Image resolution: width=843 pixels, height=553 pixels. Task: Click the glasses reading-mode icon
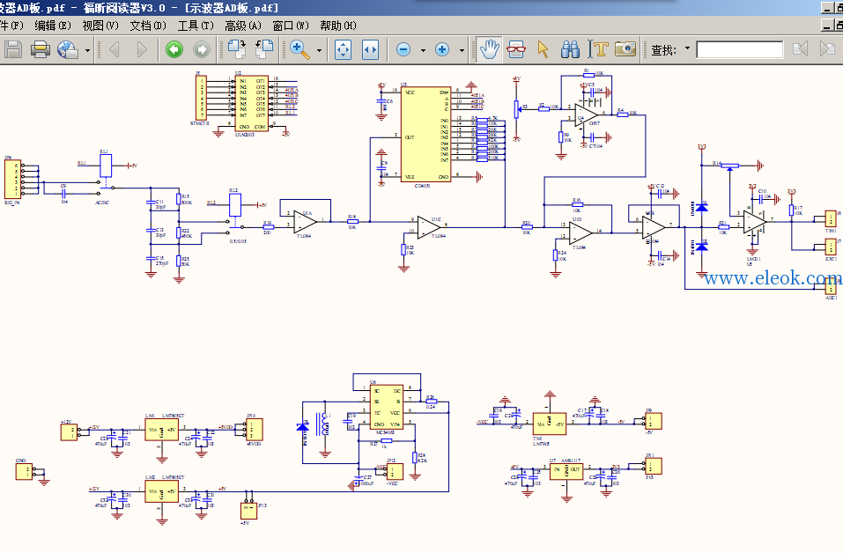(x=516, y=49)
